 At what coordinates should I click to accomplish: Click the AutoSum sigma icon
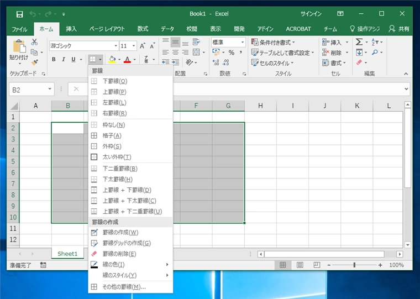[359, 42]
